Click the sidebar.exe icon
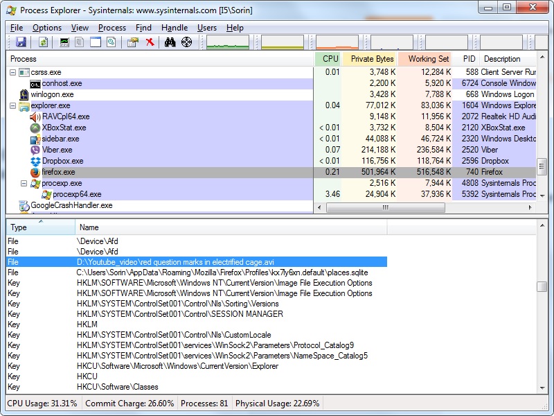 pyautogui.click(x=35, y=139)
